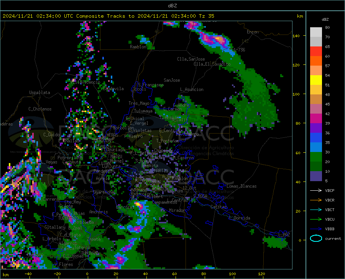
Task: Click the 'L_PAZ' map label
Action: point(284,235)
